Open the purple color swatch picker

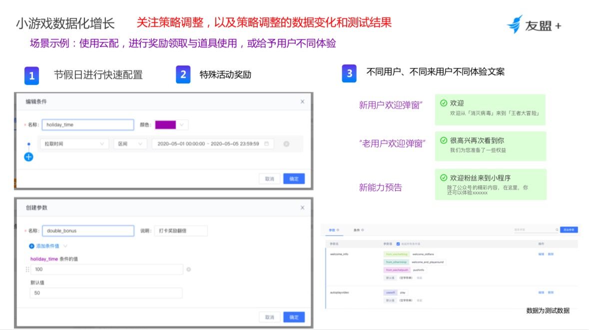171,124
